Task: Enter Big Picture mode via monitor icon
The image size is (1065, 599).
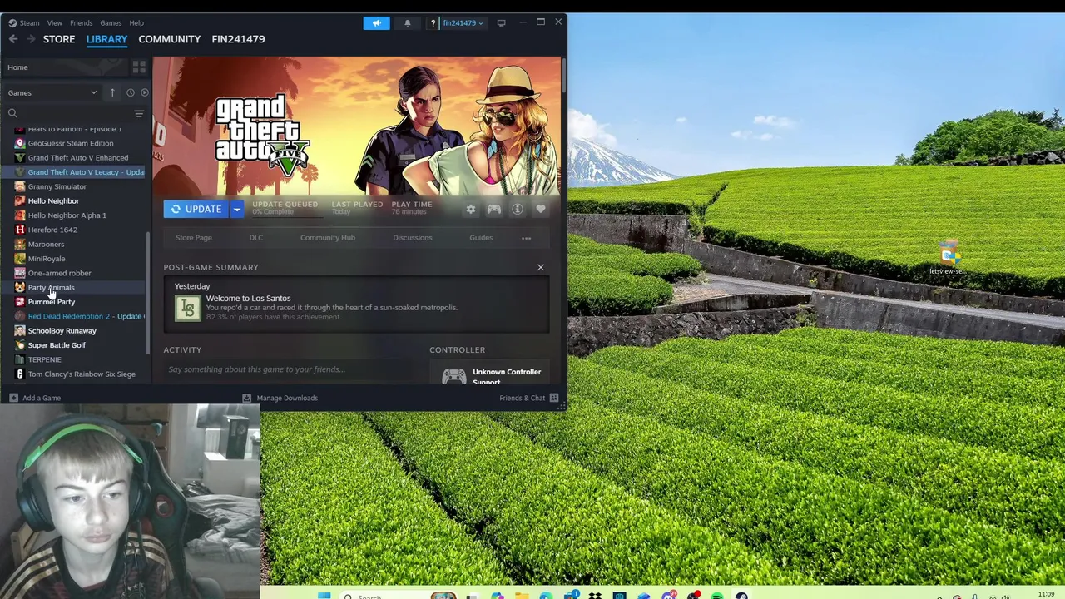Action: (501, 22)
